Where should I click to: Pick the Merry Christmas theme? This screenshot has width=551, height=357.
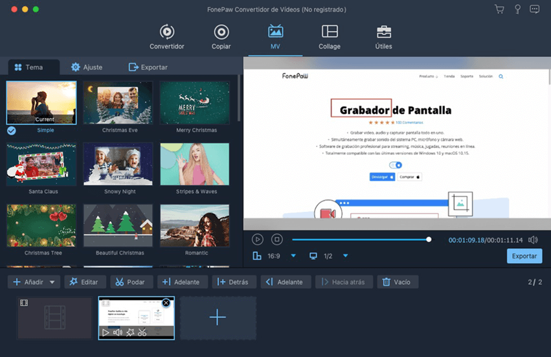(x=195, y=103)
